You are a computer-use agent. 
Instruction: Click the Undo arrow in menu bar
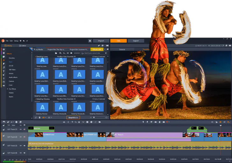24,41
